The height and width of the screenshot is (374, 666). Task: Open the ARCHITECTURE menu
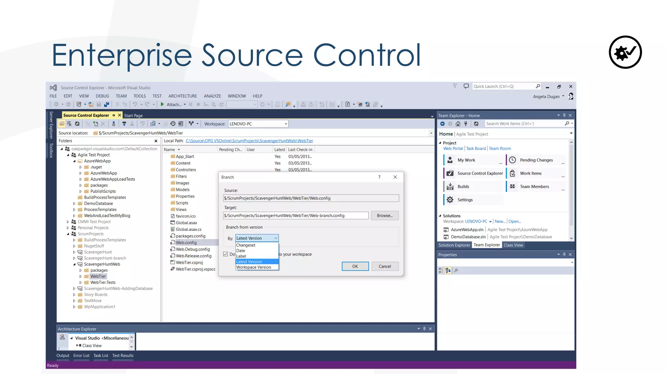tap(182, 96)
